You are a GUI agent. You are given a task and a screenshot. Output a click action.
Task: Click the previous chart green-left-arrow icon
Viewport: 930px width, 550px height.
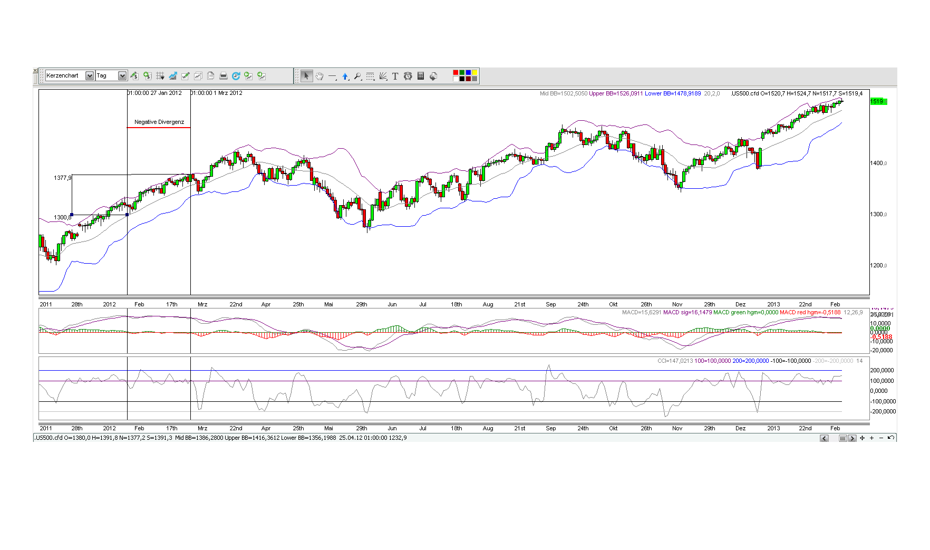click(x=248, y=76)
